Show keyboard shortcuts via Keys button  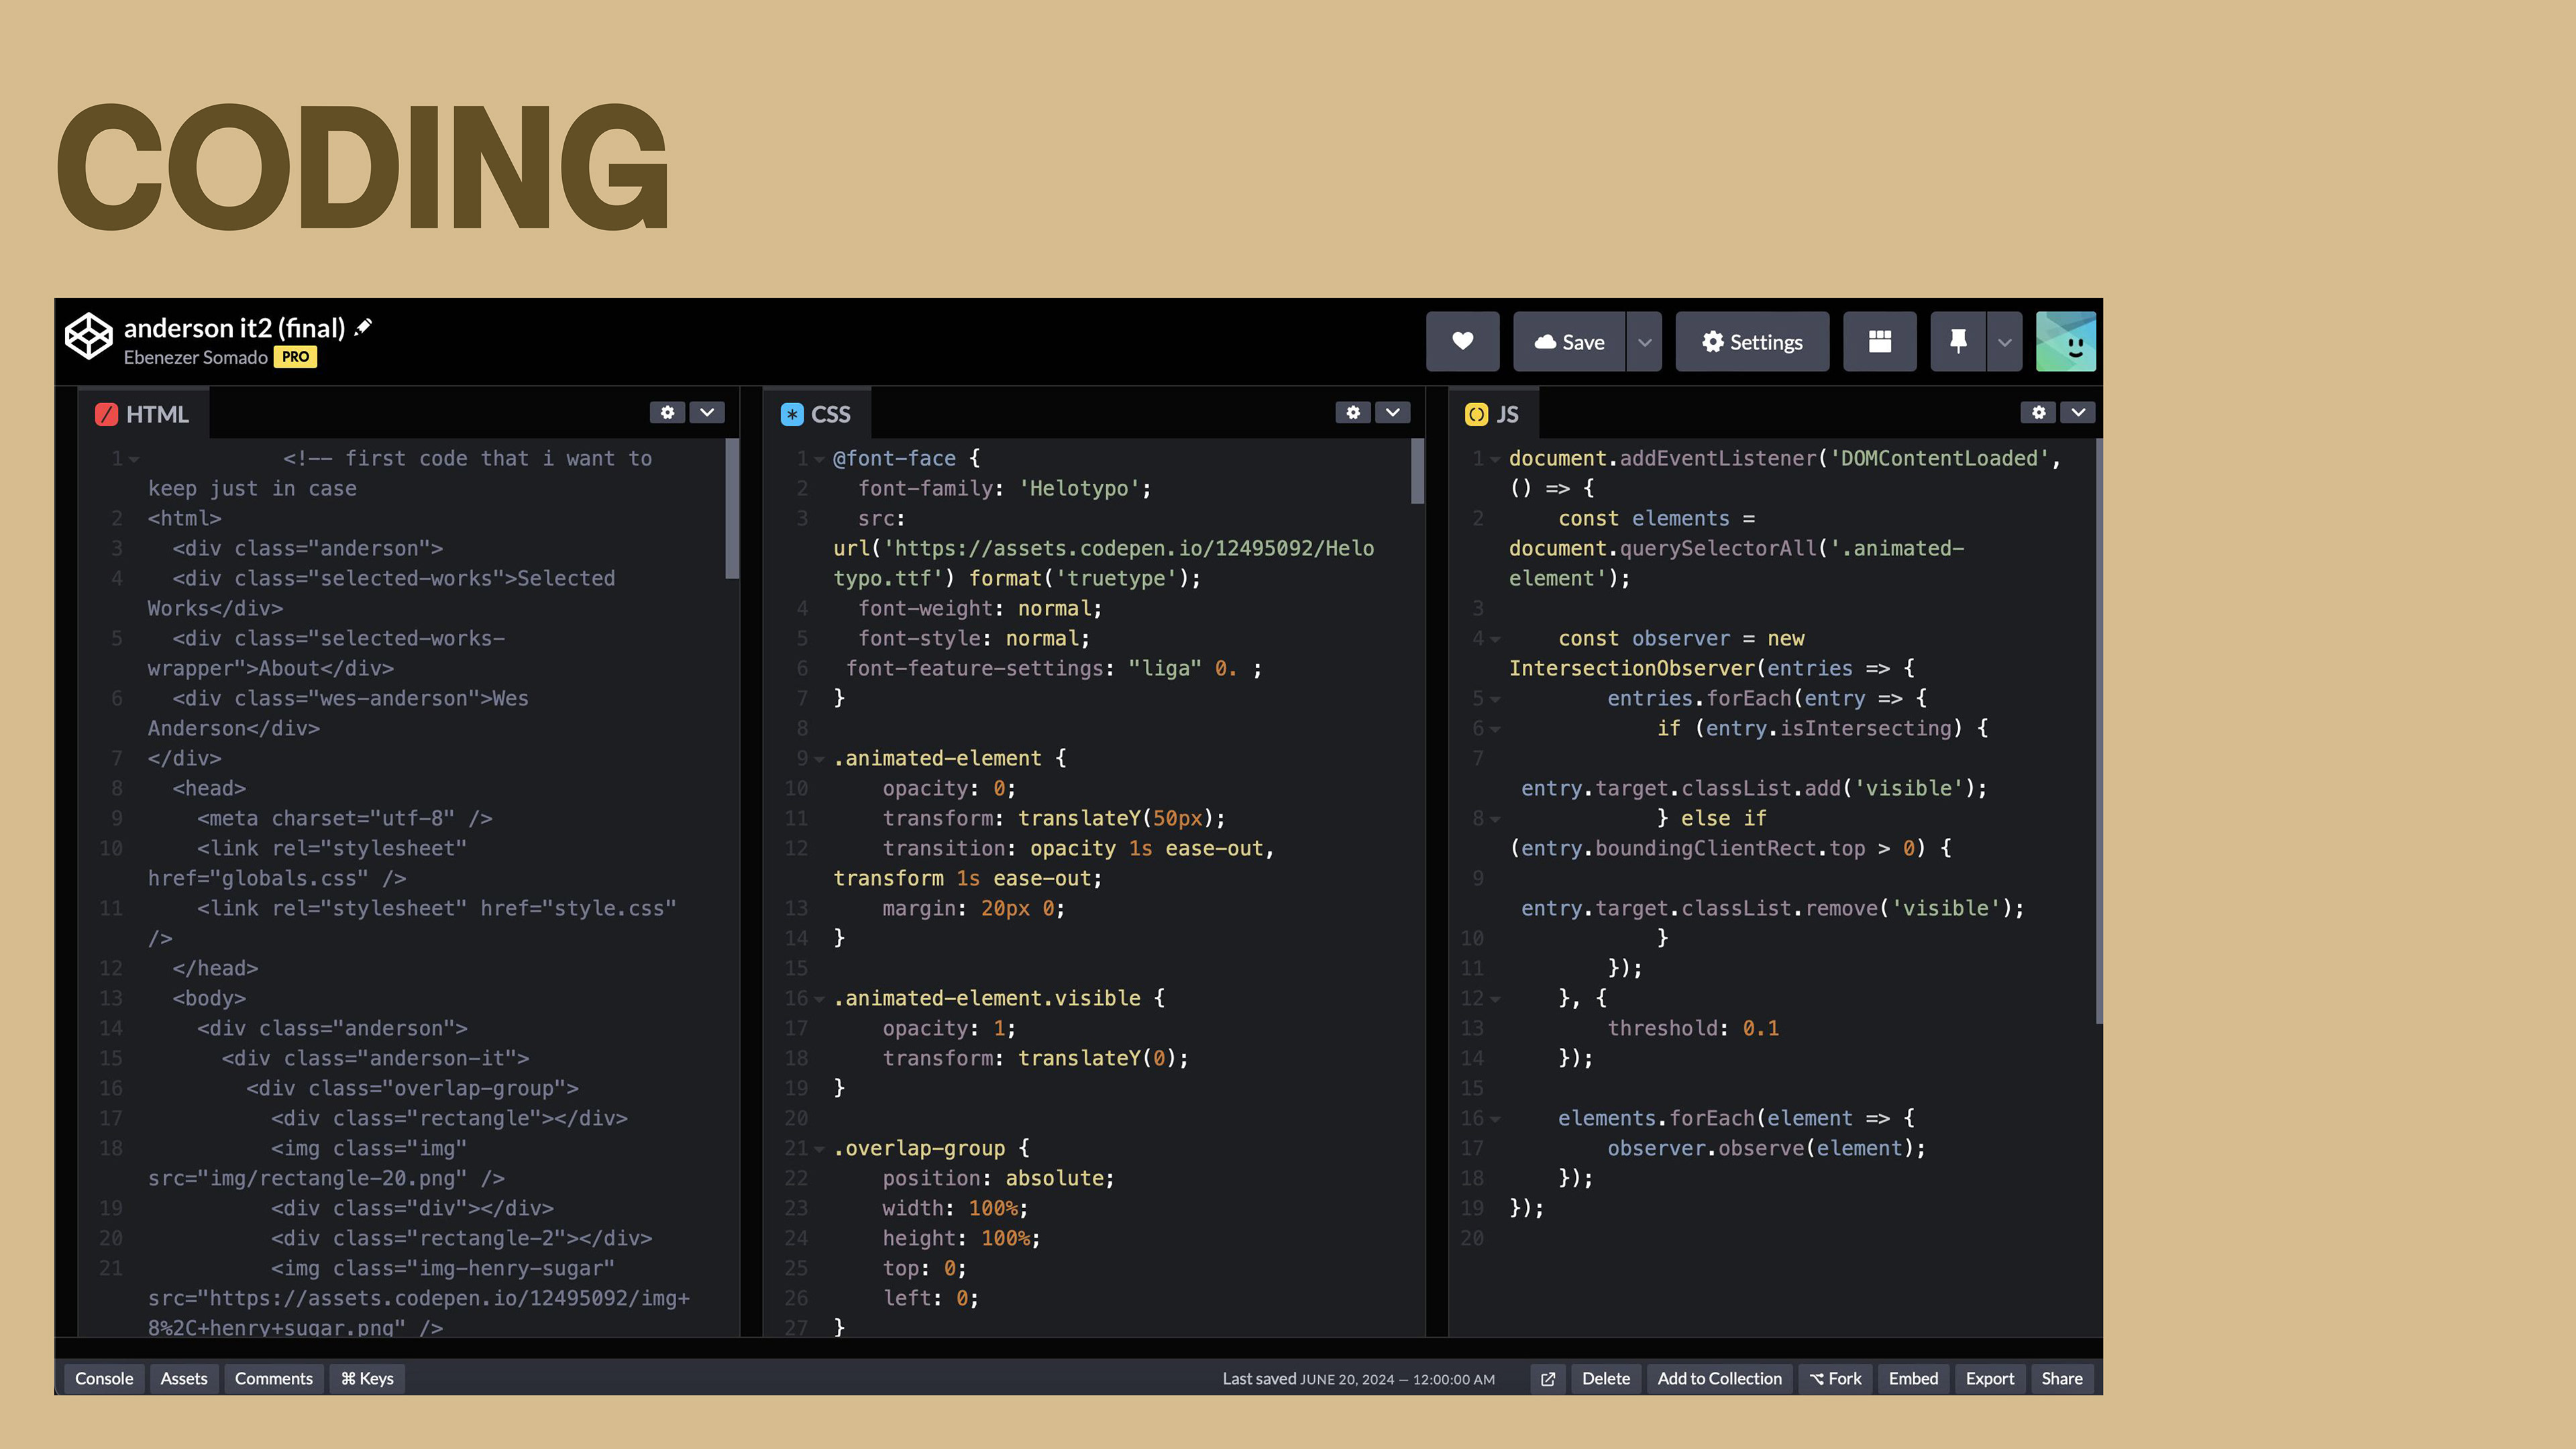click(367, 1379)
